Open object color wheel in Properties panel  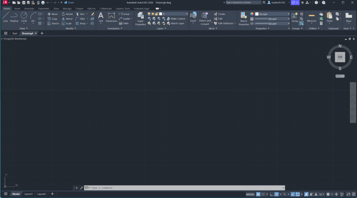point(252,14)
